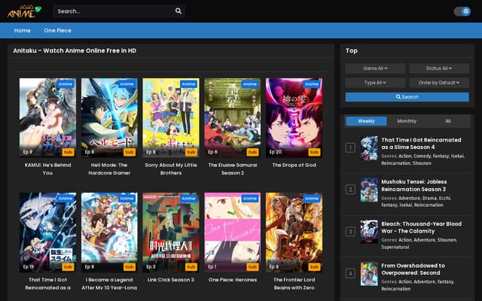Image resolution: width=482 pixels, height=301 pixels.
Task: Expand the Type All dropdown
Action: [x=375, y=83]
